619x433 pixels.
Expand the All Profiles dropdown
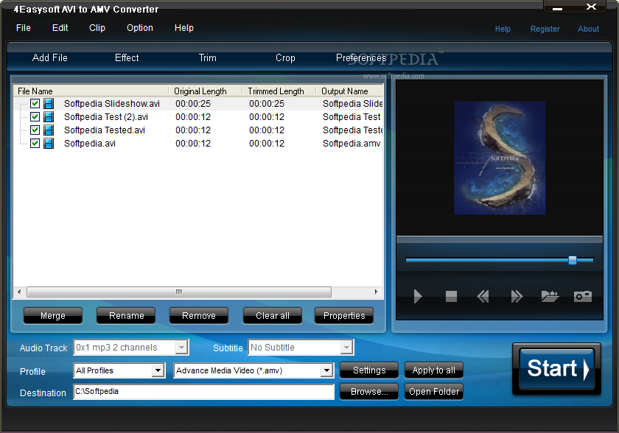(158, 370)
